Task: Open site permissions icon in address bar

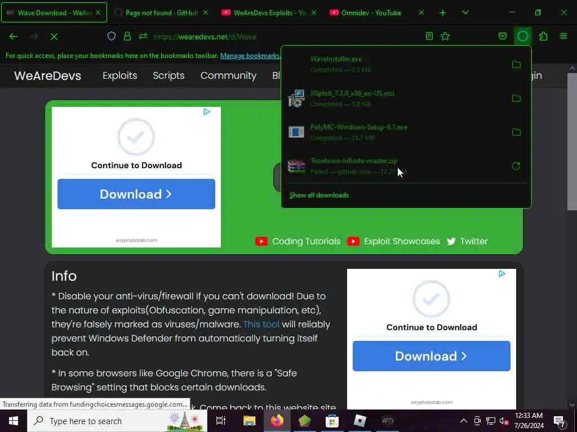Action: (x=143, y=36)
